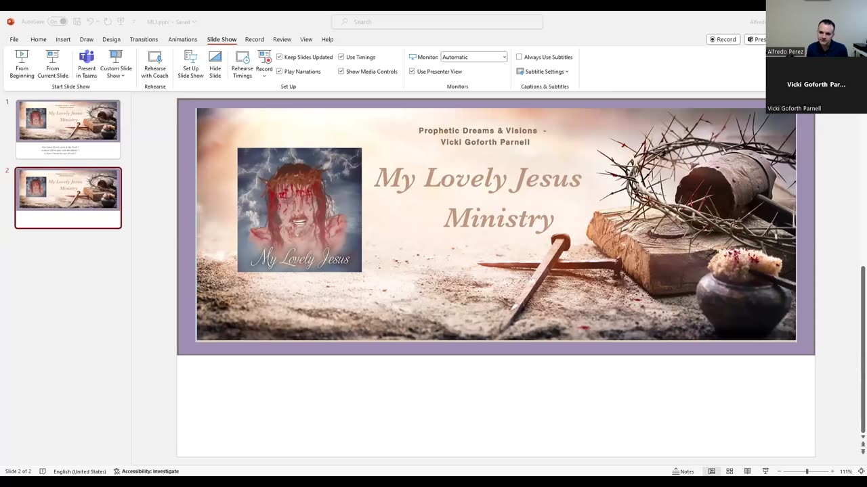The width and height of the screenshot is (867, 487).
Task: Open the Transitions tab
Action: pyautogui.click(x=144, y=39)
